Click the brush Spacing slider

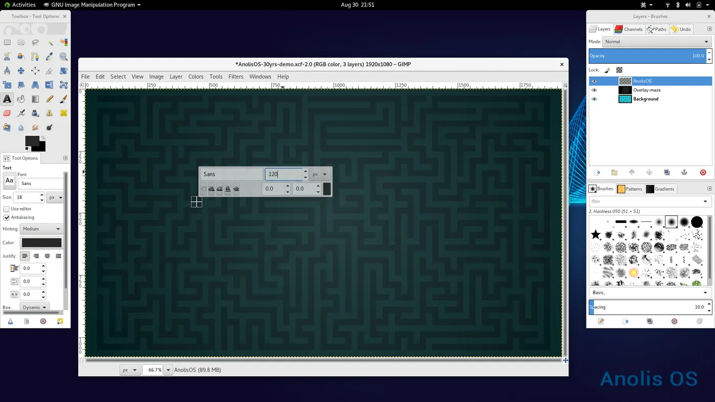647,307
